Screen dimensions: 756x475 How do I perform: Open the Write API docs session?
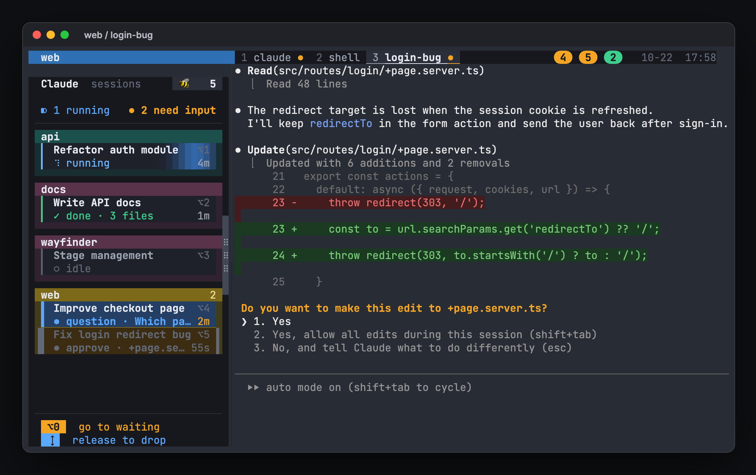(129, 209)
